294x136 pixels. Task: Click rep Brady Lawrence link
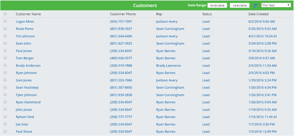168,66
